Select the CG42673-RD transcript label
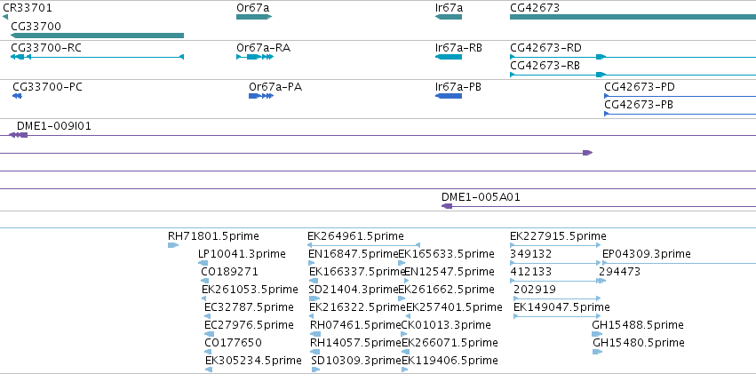 545,48
